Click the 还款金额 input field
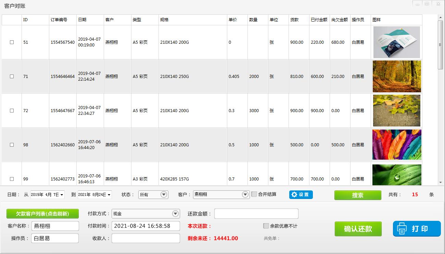This screenshot has height=254, width=445. tap(256, 214)
